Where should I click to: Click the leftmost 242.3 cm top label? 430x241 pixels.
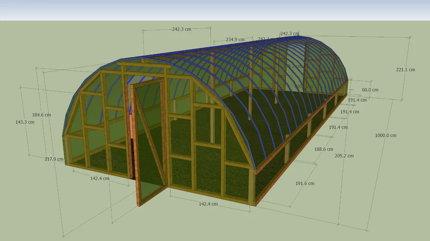coord(181,29)
